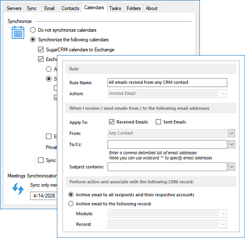Click the wildcard note text under To/Cc
The height and width of the screenshot is (238, 245).
[161, 158]
